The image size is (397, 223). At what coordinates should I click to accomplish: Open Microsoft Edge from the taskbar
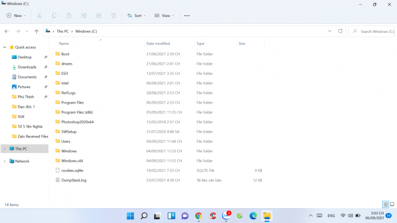pos(254,216)
